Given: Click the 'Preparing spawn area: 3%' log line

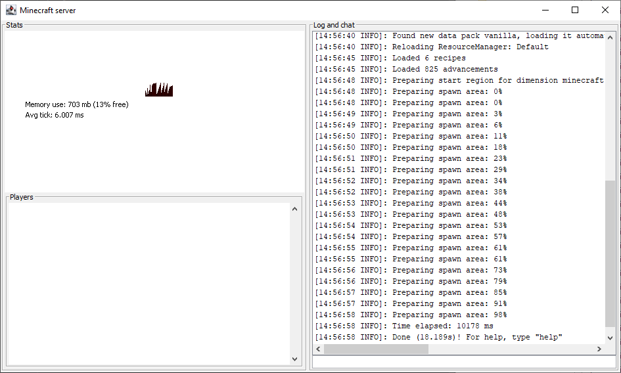Looking at the screenshot, I should click(409, 114).
